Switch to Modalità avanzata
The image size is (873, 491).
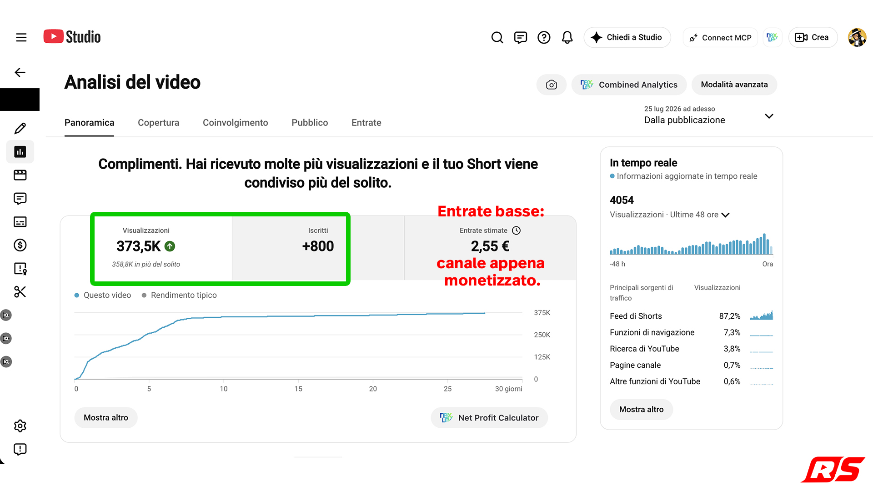click(734, 85)
